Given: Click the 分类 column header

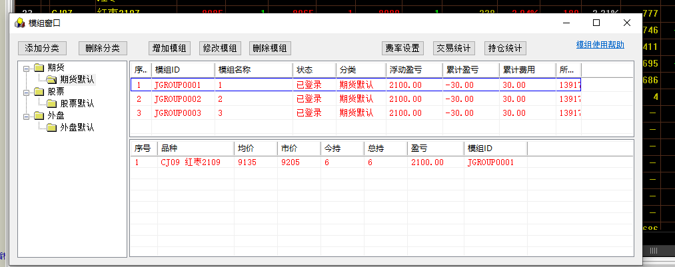Looking at the screenshot, I should (x=360, y=70).
